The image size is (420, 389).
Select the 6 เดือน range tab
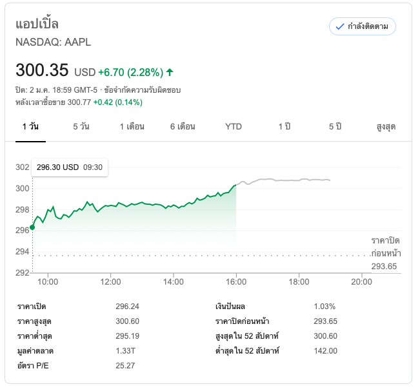tap(183, 126)
